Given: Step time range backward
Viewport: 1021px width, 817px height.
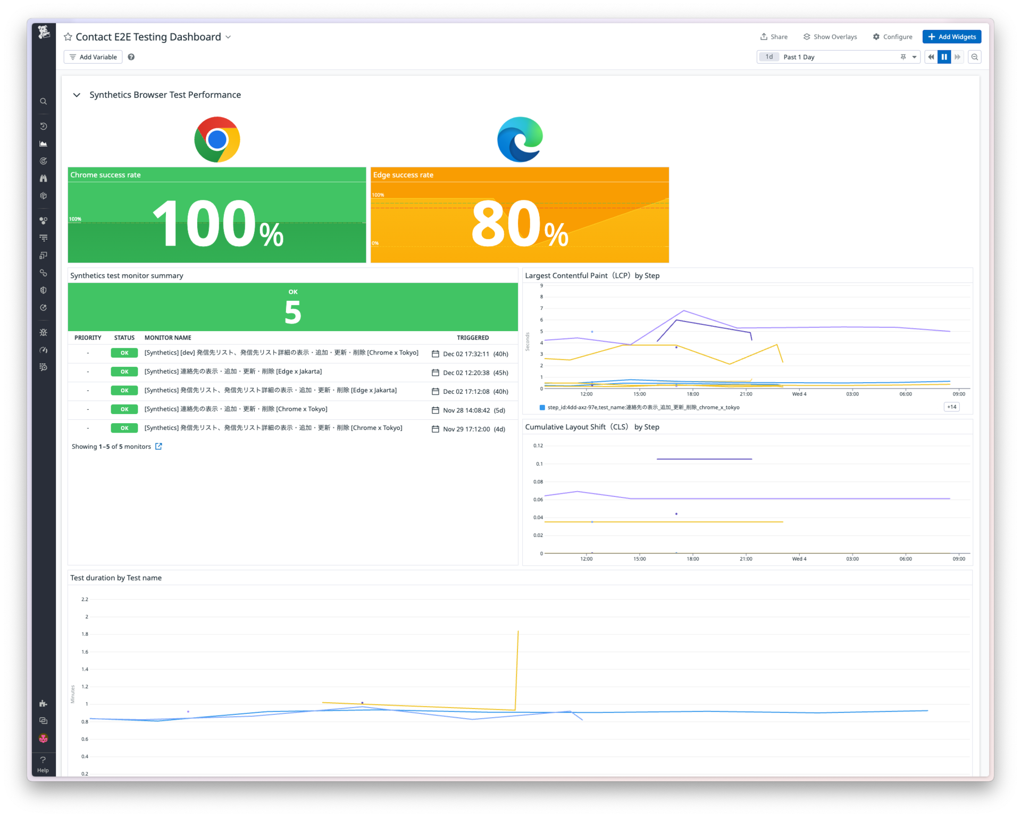Looking at the screenshot, I should click(x=931, y=57).
